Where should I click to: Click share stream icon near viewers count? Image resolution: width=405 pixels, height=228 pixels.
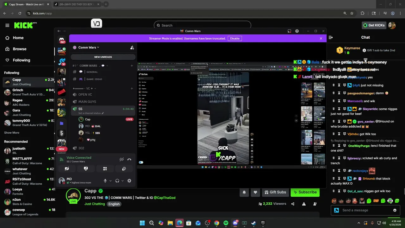(293, 204)
